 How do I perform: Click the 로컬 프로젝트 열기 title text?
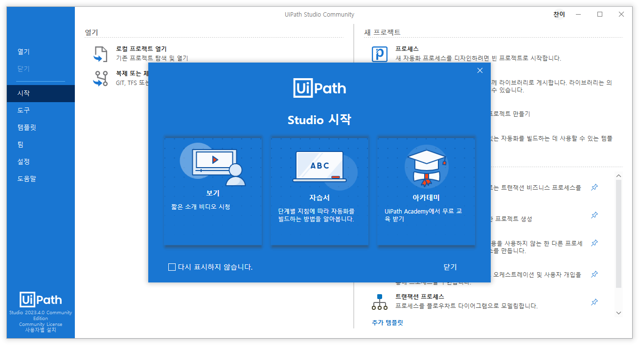click(x=141, y=49)
